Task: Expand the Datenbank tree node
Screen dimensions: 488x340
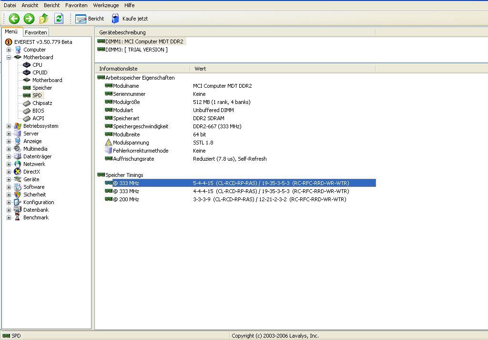Action: [x=9, y=210]
